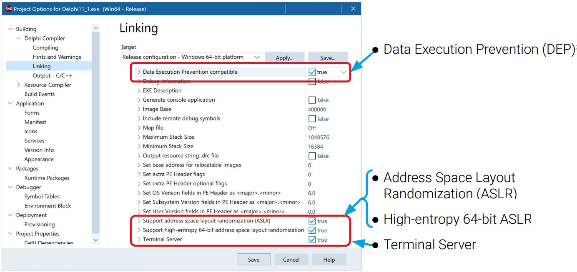Viewport: 577px width, 272px height.
Task: Click the Map file value Off
Action: (x=312, y=128)
